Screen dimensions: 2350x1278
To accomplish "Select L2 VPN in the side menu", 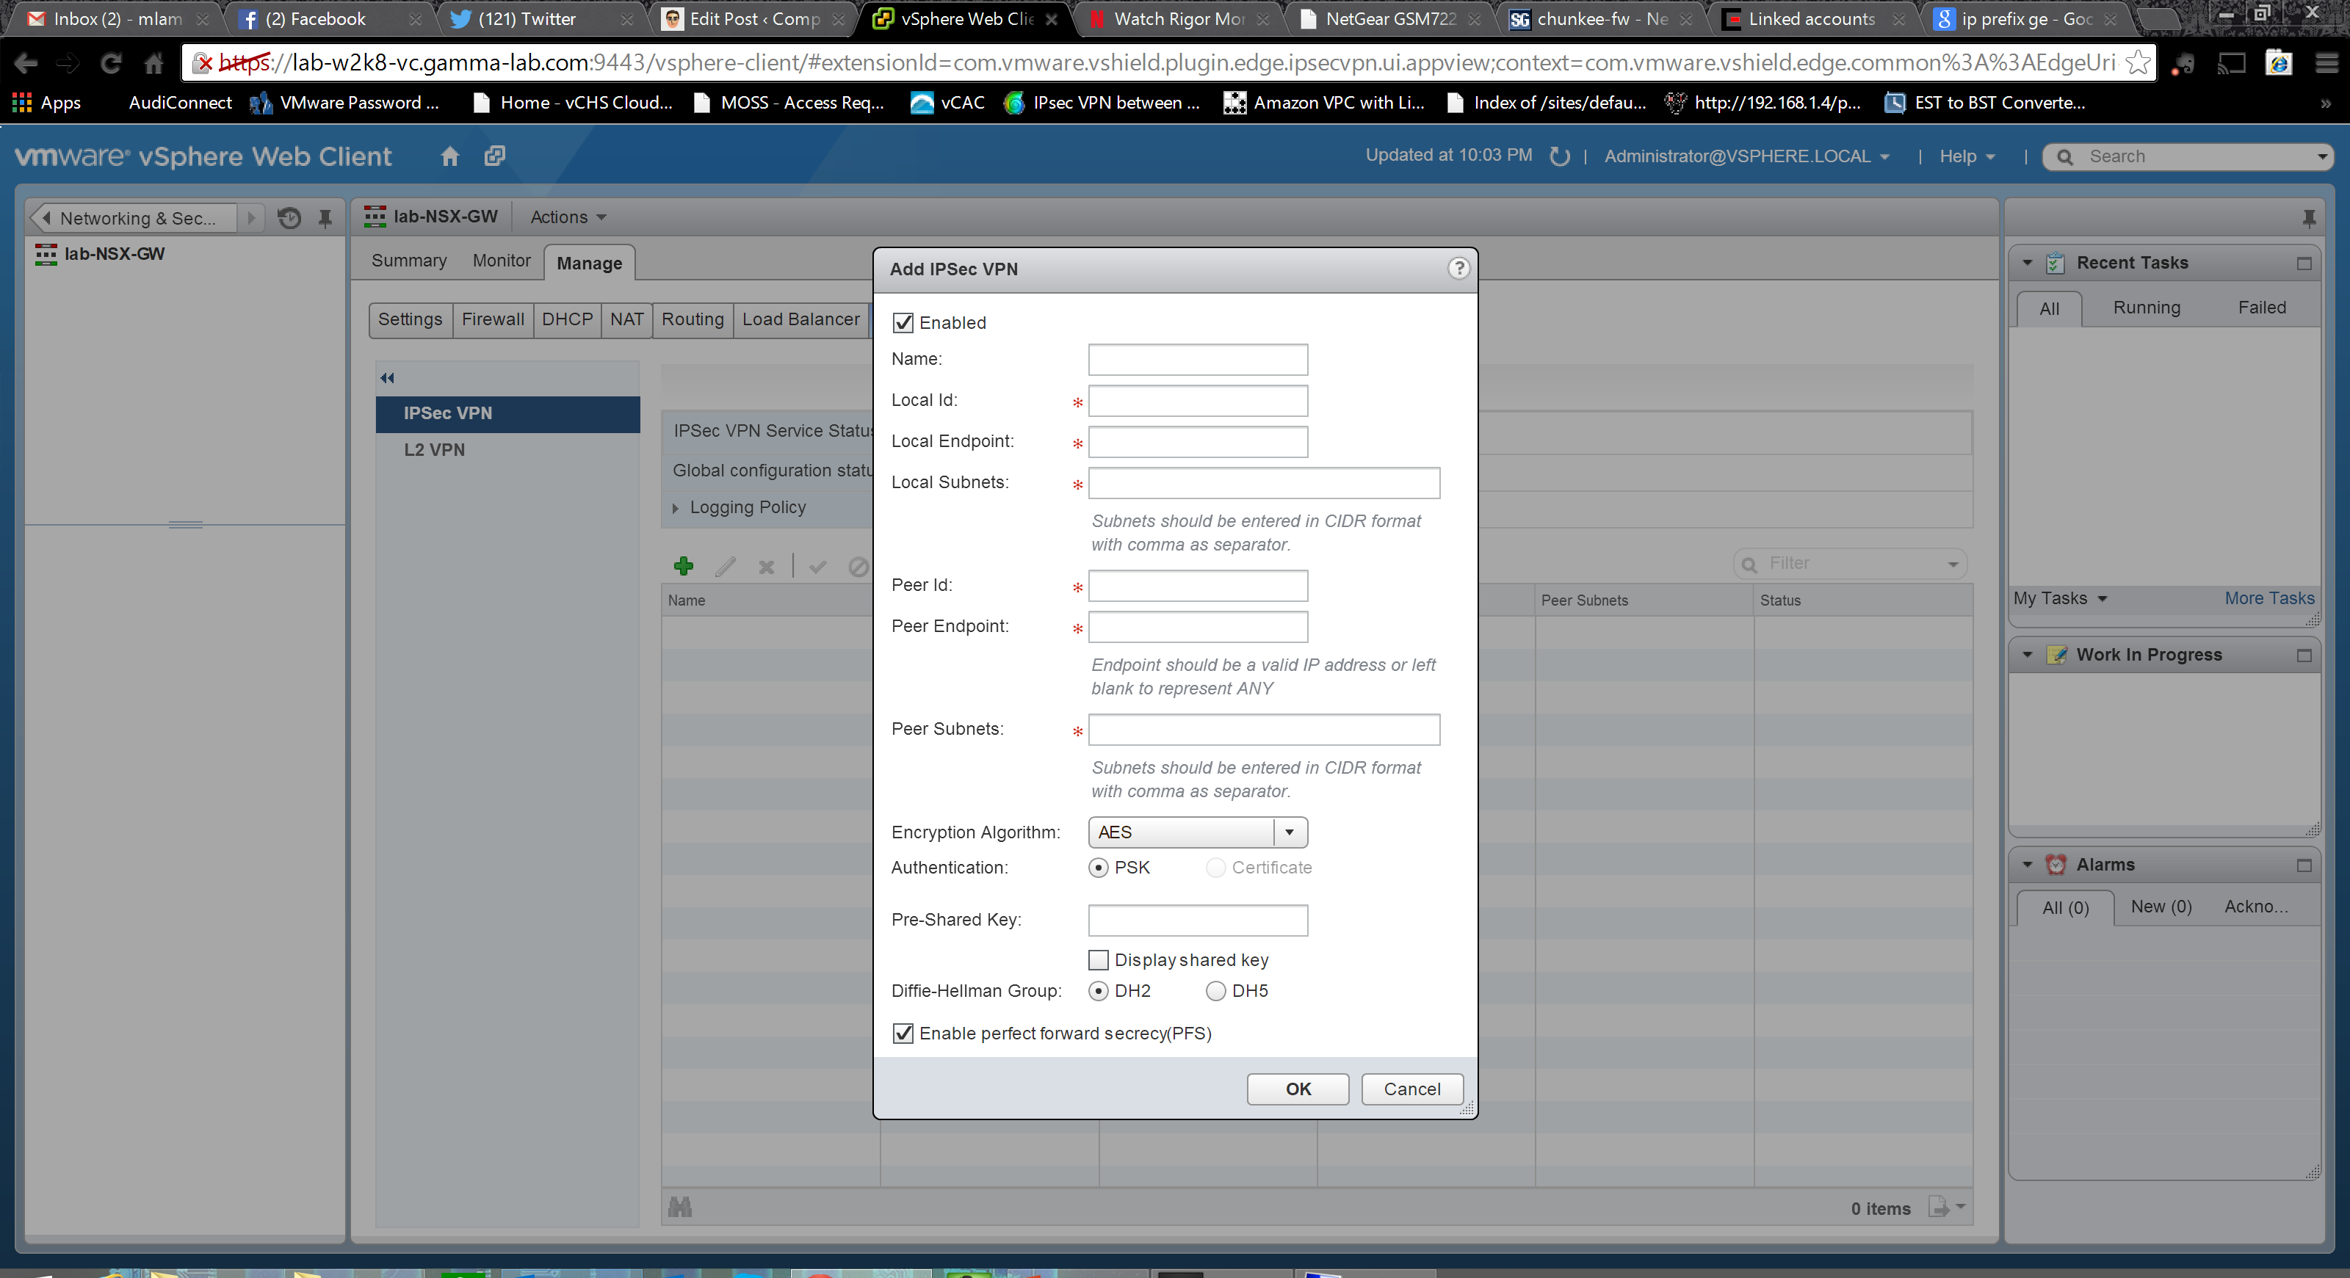I will pyautogui.click(x=434, y=449).
